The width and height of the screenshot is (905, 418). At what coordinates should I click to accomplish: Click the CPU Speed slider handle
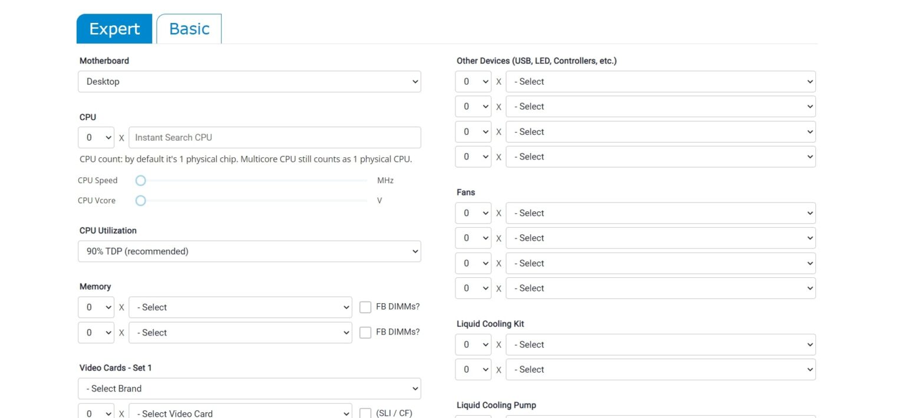click(140, 180)
